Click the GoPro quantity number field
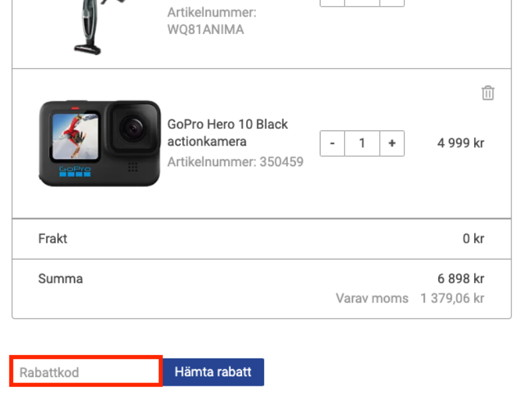532x399 pixels. (x=362, y=144)
